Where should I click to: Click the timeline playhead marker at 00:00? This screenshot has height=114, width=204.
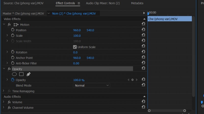pos(148,13)
